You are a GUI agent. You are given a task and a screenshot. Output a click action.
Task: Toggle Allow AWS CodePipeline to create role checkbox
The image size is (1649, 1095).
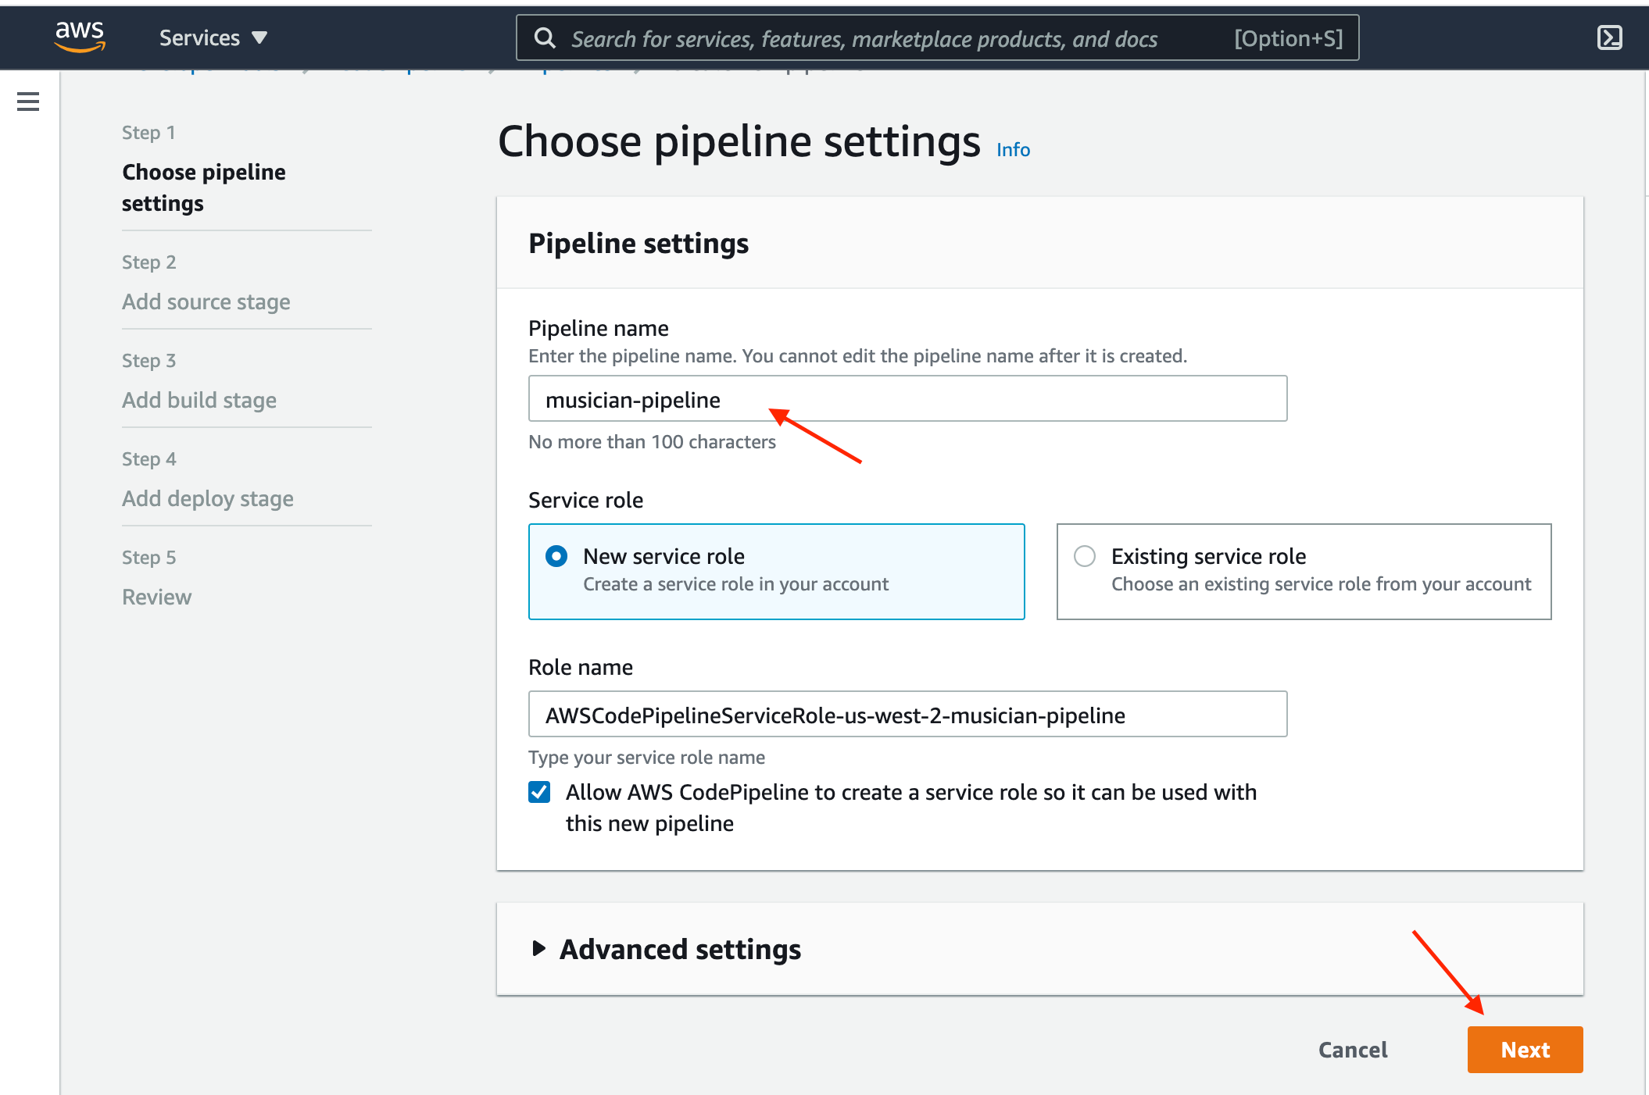[539, 792]
